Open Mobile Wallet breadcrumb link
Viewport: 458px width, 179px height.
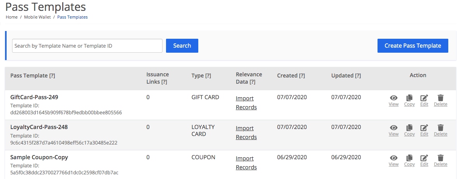[x=37, y=17]
